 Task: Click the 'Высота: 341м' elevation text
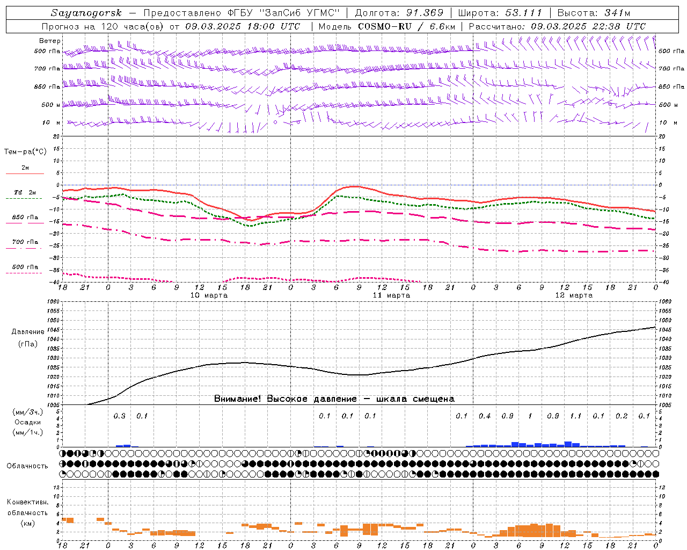[594, 13]
